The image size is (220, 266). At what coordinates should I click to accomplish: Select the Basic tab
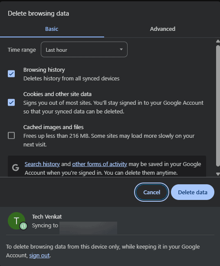tap(52, 29)
